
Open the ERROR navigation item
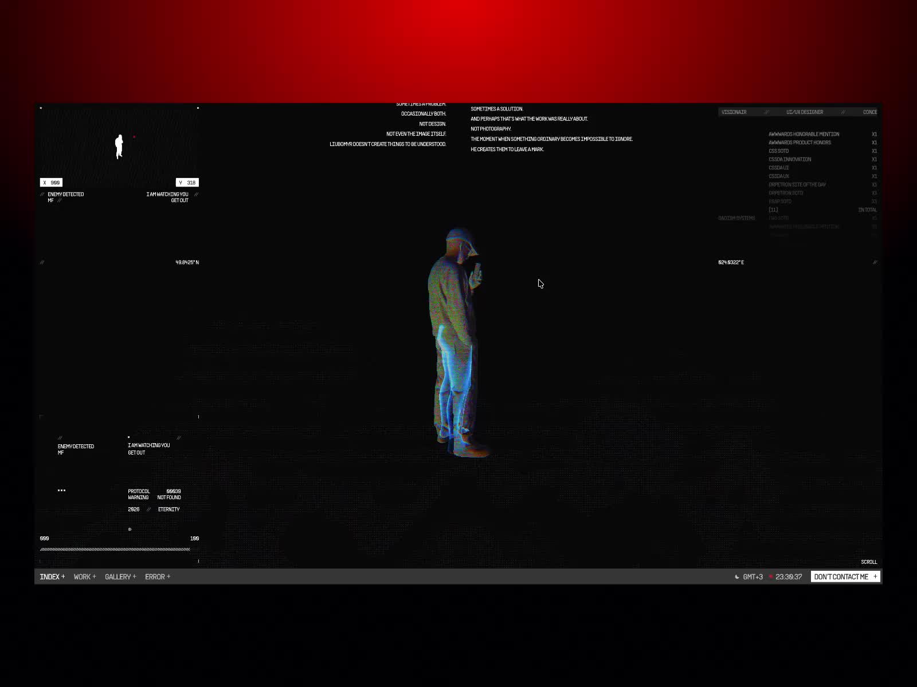coord(158,577)
